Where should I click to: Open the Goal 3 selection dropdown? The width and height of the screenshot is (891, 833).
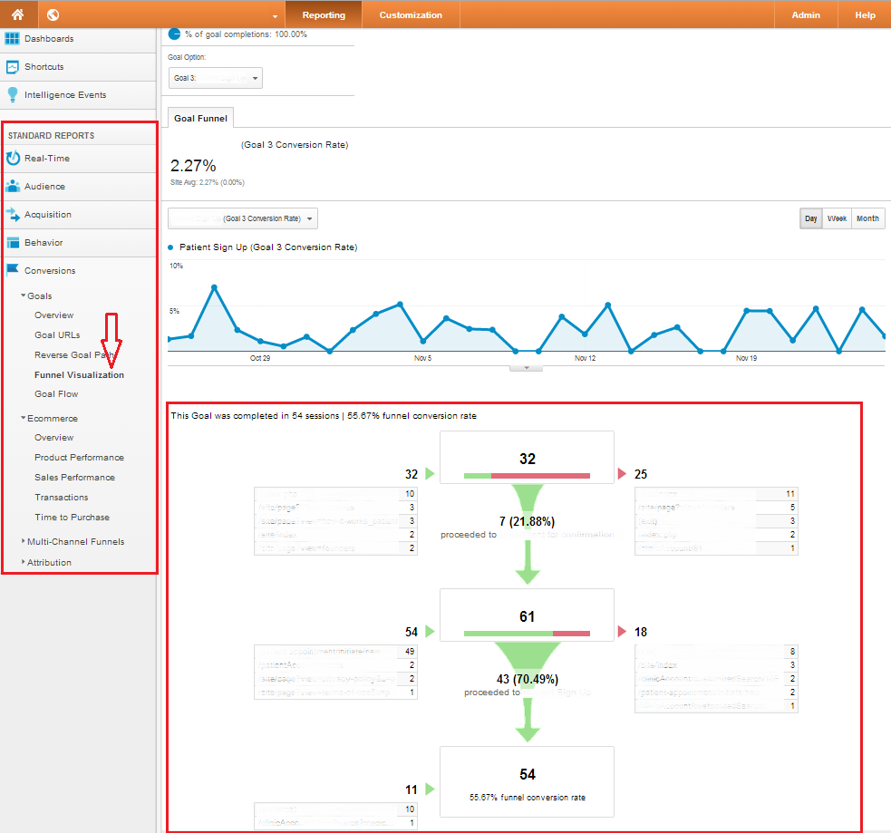click(215, 78)
